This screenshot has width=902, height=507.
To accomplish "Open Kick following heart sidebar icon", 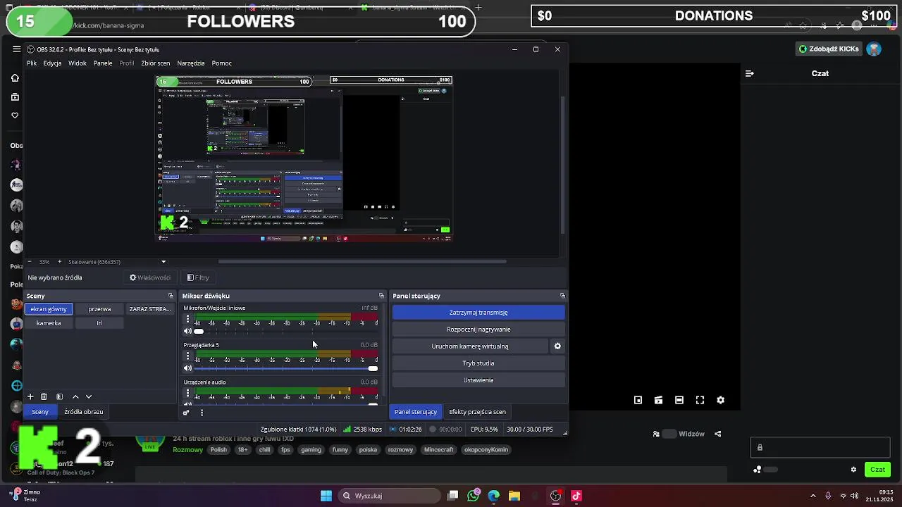I will tap(16, 115).
